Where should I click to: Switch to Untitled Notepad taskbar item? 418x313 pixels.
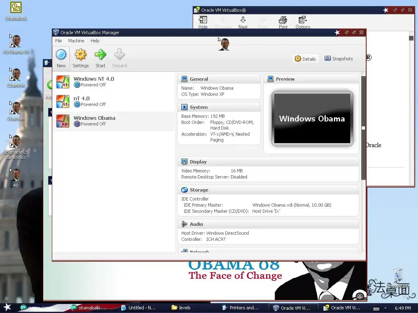[x=139, y=308]
